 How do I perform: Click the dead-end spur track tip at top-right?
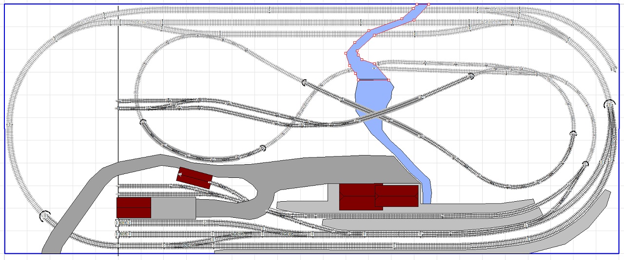coord(612,69)
